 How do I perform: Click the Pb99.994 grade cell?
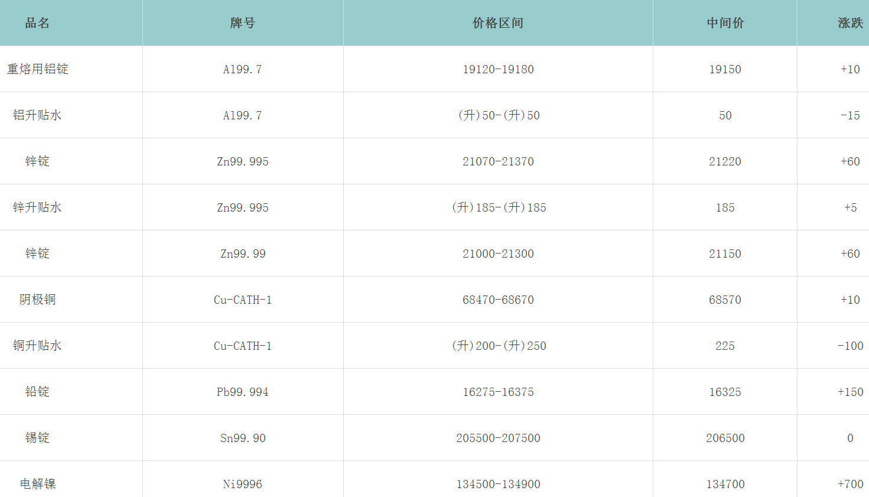coord(242,392)
